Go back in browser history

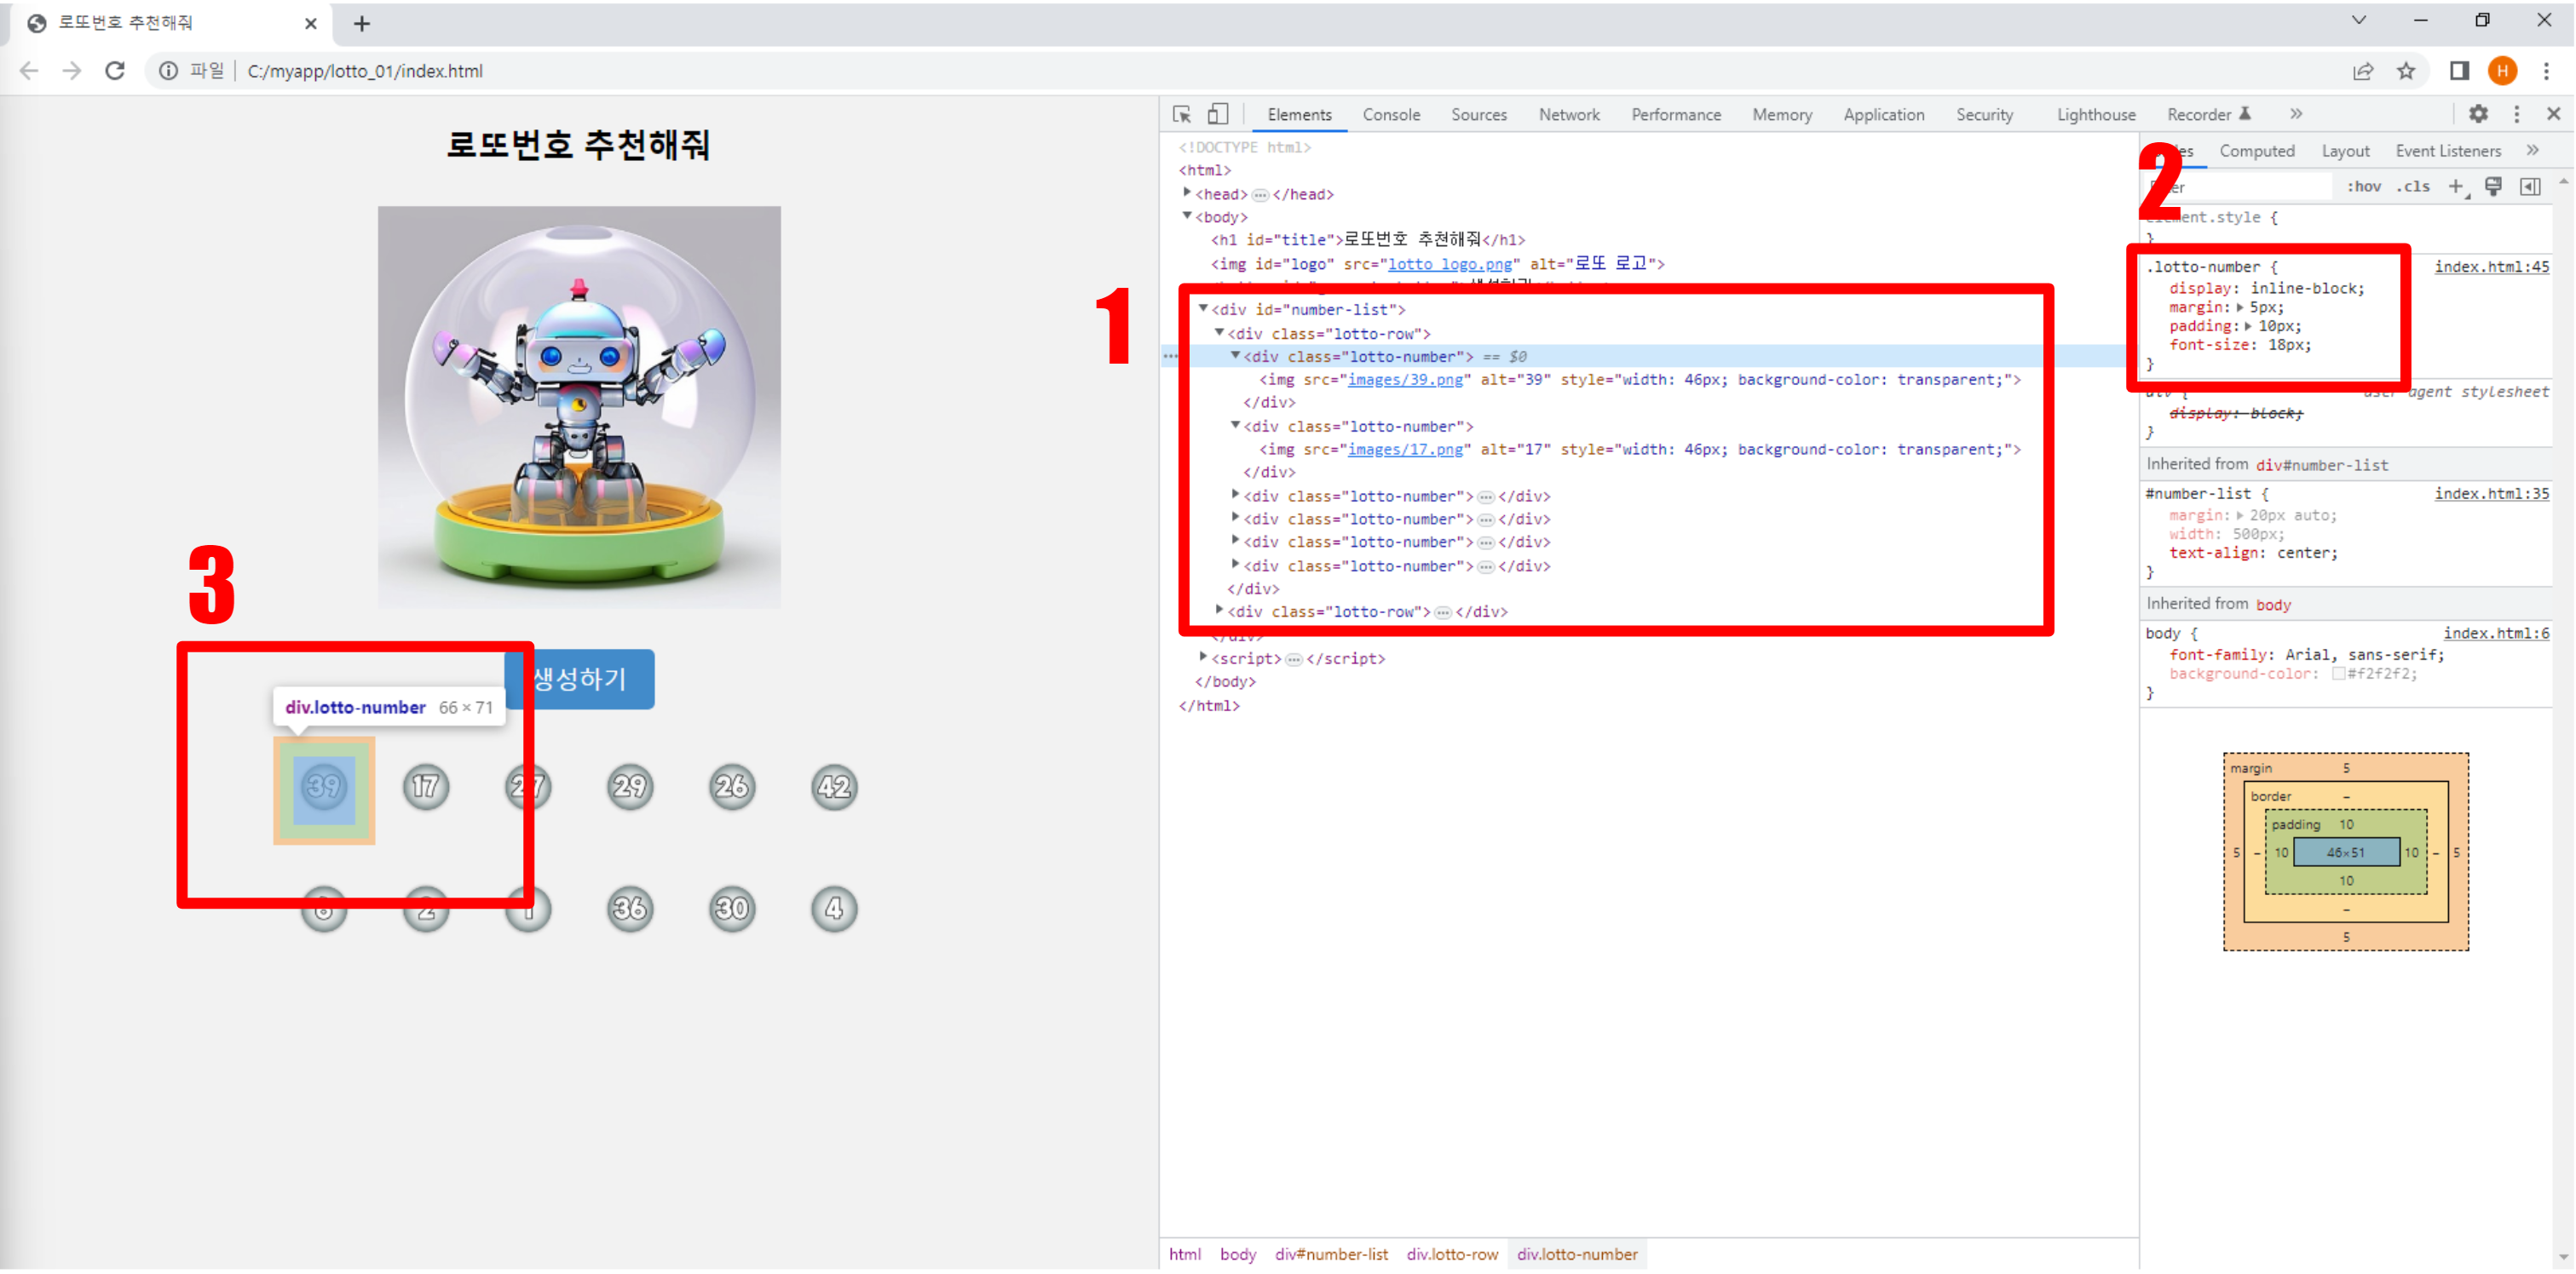29,71
